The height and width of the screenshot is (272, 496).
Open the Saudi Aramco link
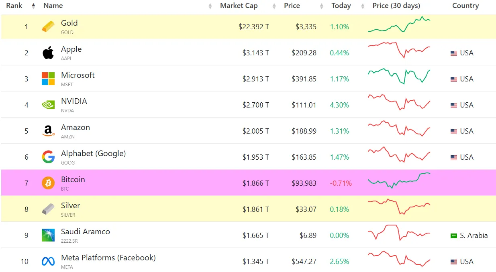point(85,231)
